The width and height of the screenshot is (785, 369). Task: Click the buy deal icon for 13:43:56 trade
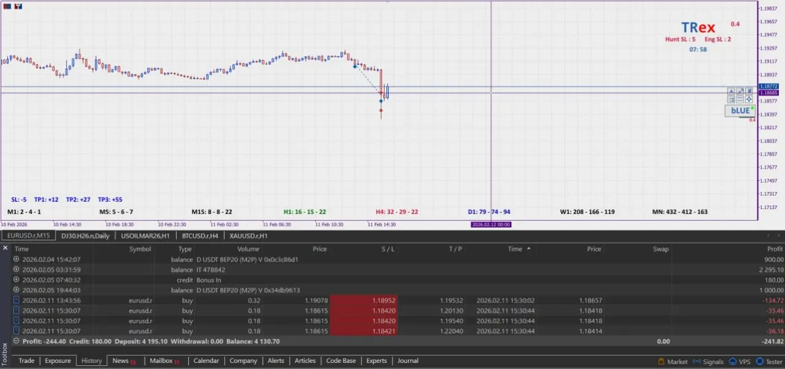point(17,300)
